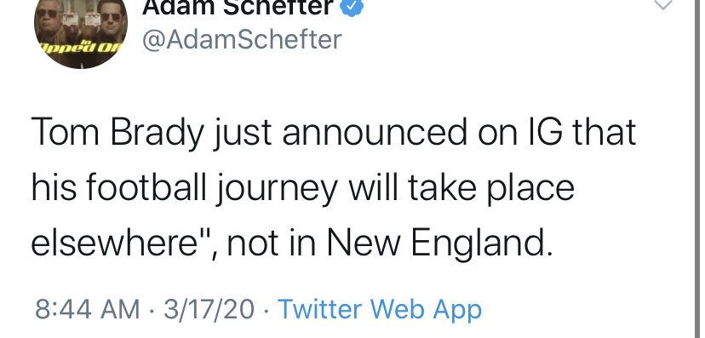
Task: Expand the tweet options chevron
Action: coord(663,5)
